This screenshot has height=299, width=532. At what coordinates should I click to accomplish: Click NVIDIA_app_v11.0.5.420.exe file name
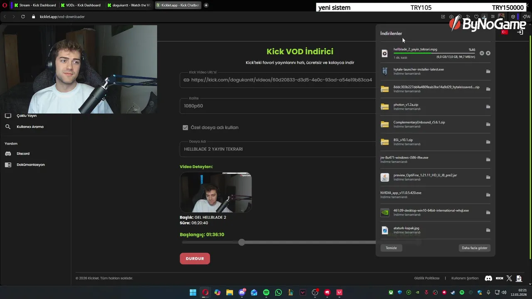point(401,193)
